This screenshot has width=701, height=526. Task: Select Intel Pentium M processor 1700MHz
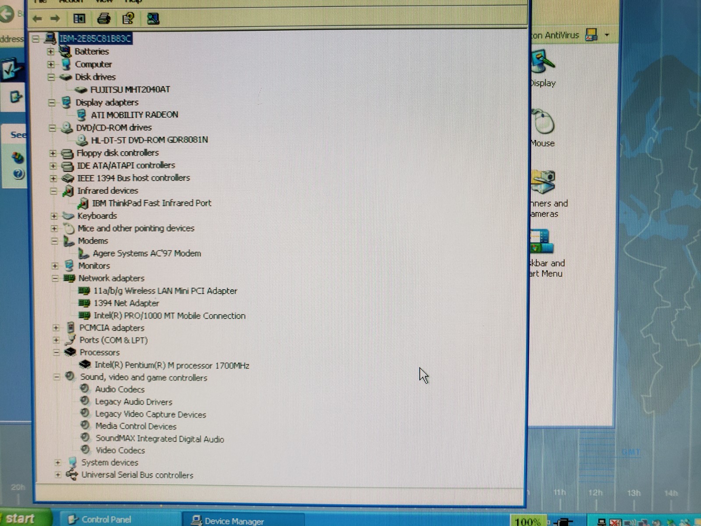click(172, 365)
